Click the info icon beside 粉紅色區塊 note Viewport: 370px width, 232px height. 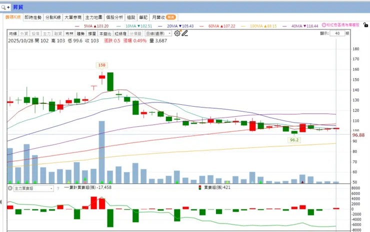324,25
